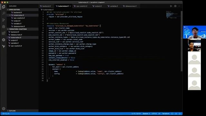This screenshot has height=116, width=206.
Task: Change language mode via Terraform
Action: coord(166,114)
